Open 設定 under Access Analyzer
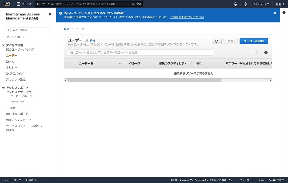 pos(13,108)
